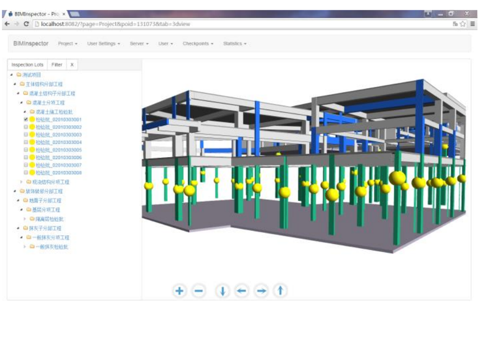Pan the 3D view up with arrow

point(280,290)
